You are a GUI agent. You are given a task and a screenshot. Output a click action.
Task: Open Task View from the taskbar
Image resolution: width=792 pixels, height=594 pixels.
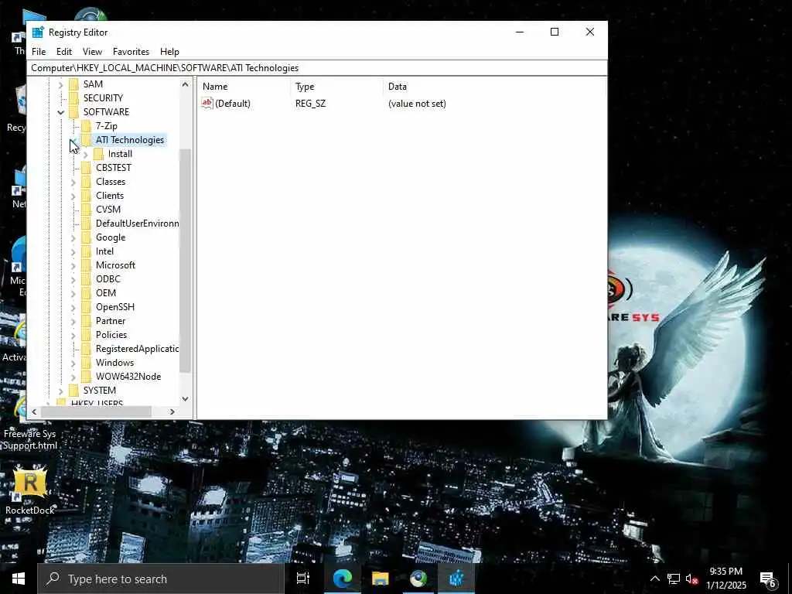pyautogui.click(x=303, y=579)
